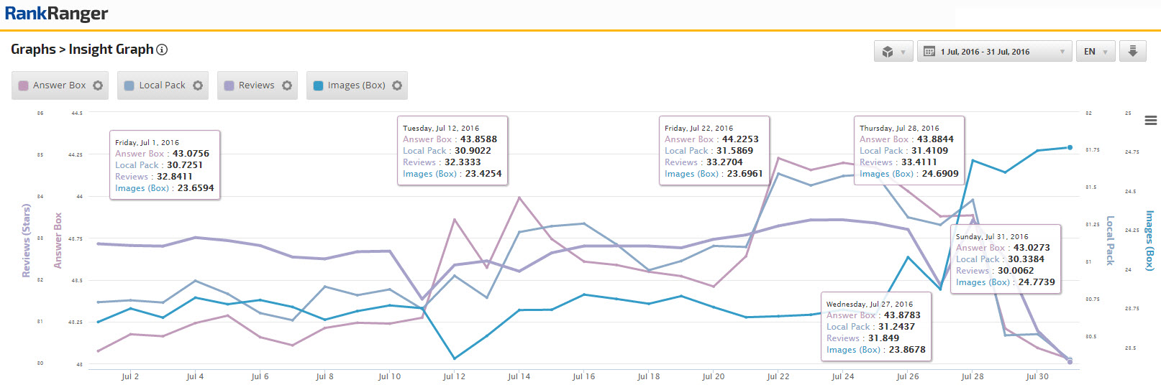
Task: Click the Images (Box) blue color swatch
Action: click(x=318, y=85)
